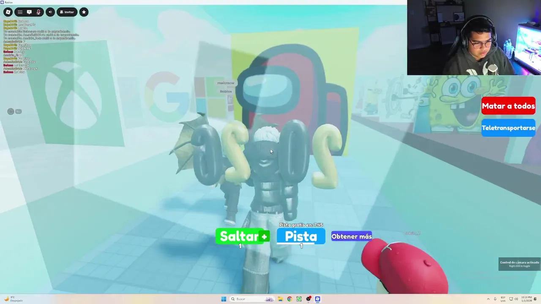Click the Control de cámara activado notice
The image size is (541, 304).
pos(519,264)
